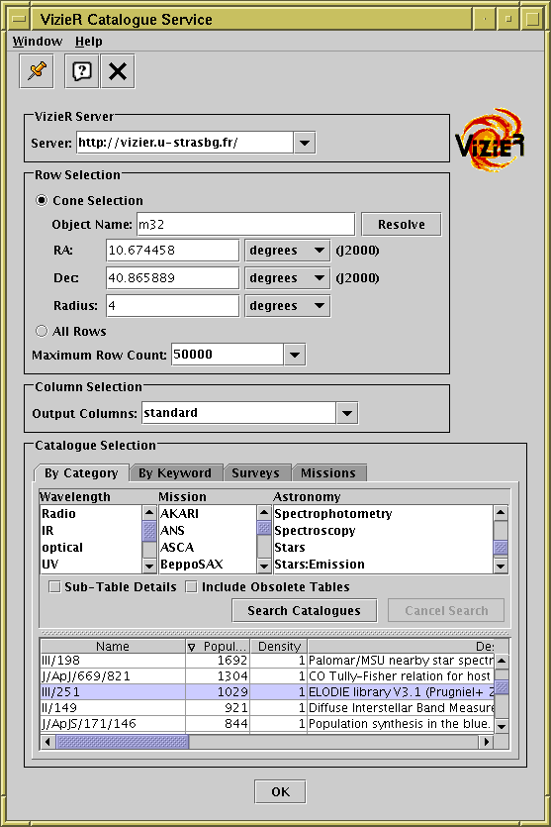The height and width of the screenshot is (827, 551).
Task: Tick the Include Obsolete Tables checkbox
Action: click(192, 586)
